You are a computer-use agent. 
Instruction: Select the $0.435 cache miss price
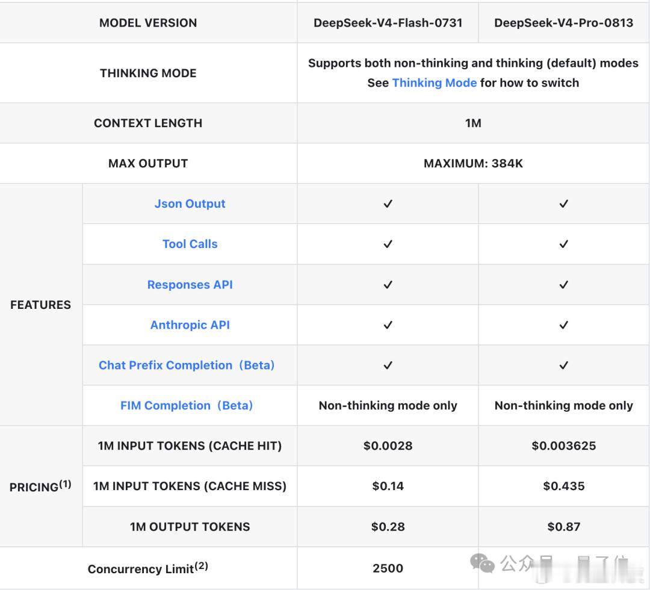click(x=564, y=486)
